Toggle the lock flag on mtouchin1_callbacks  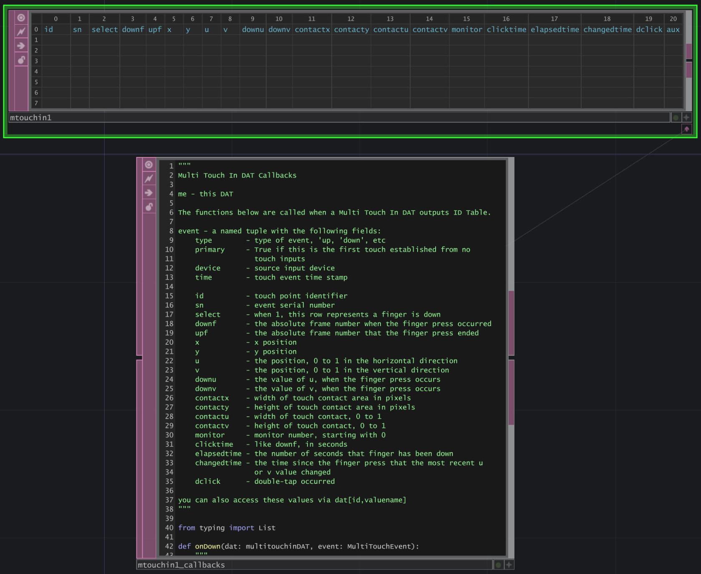pyautogui.click(x=149, y=206)
